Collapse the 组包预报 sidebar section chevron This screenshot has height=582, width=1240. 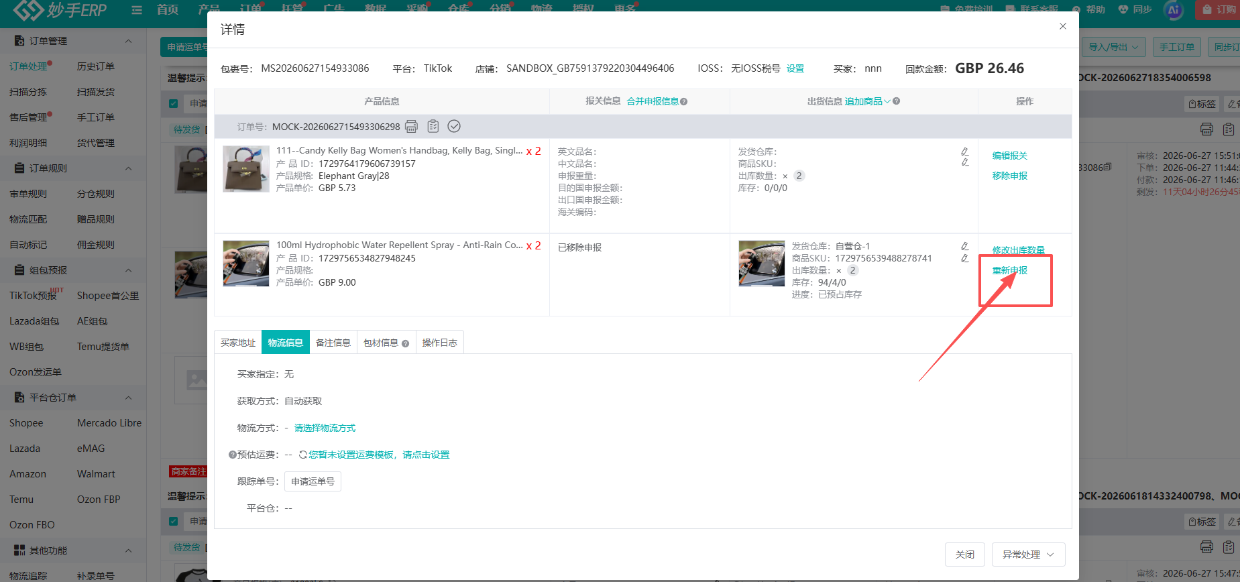(129, 270)
